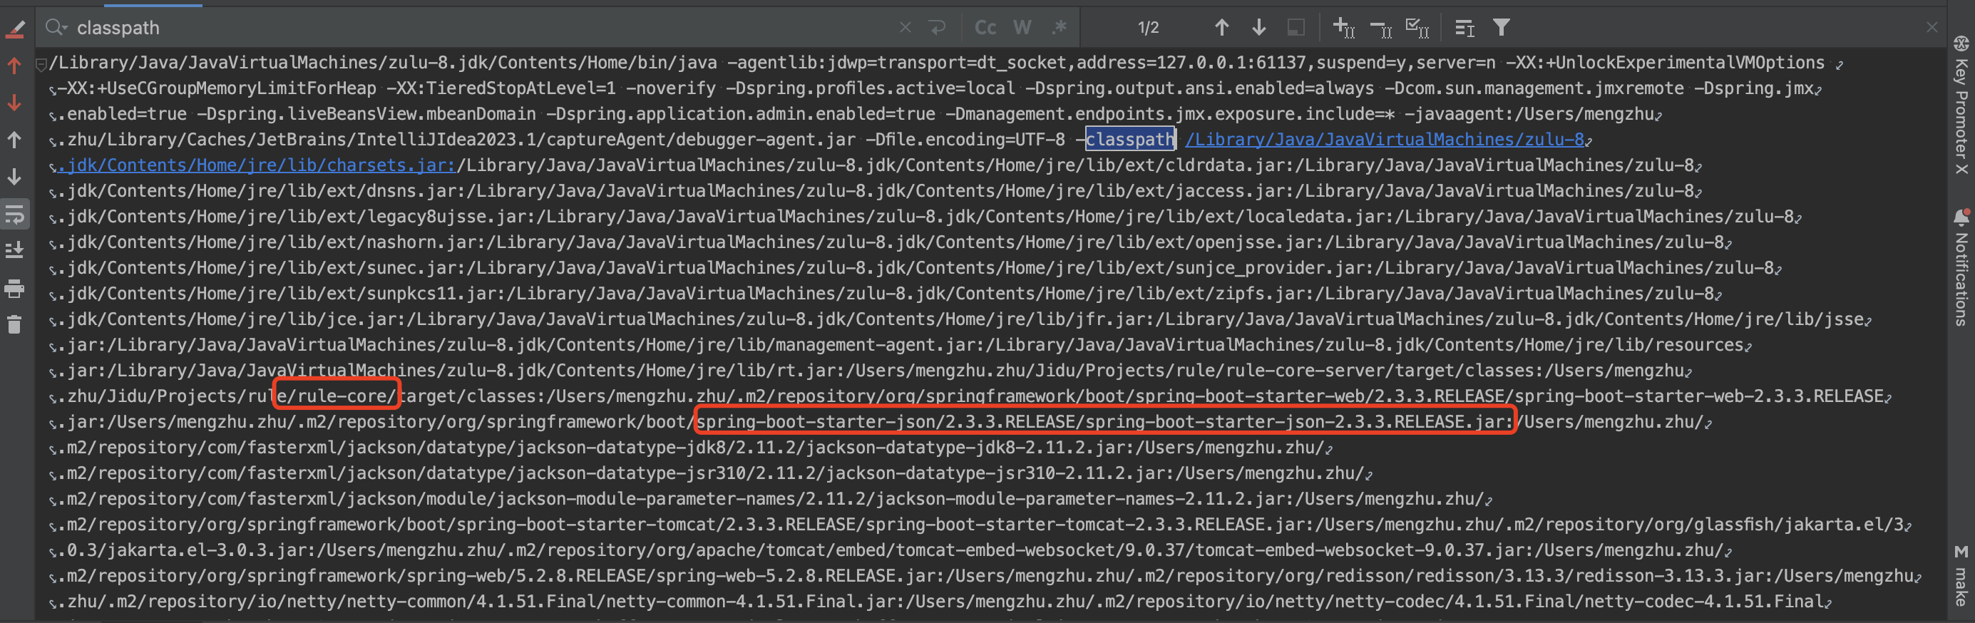Go to previous search occurrence

[x=1222, y=28]
